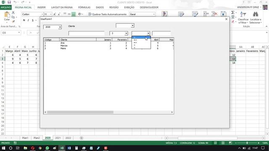Select the Meire row in the listbox
The image size is (269, 151).
coord(109,49)
